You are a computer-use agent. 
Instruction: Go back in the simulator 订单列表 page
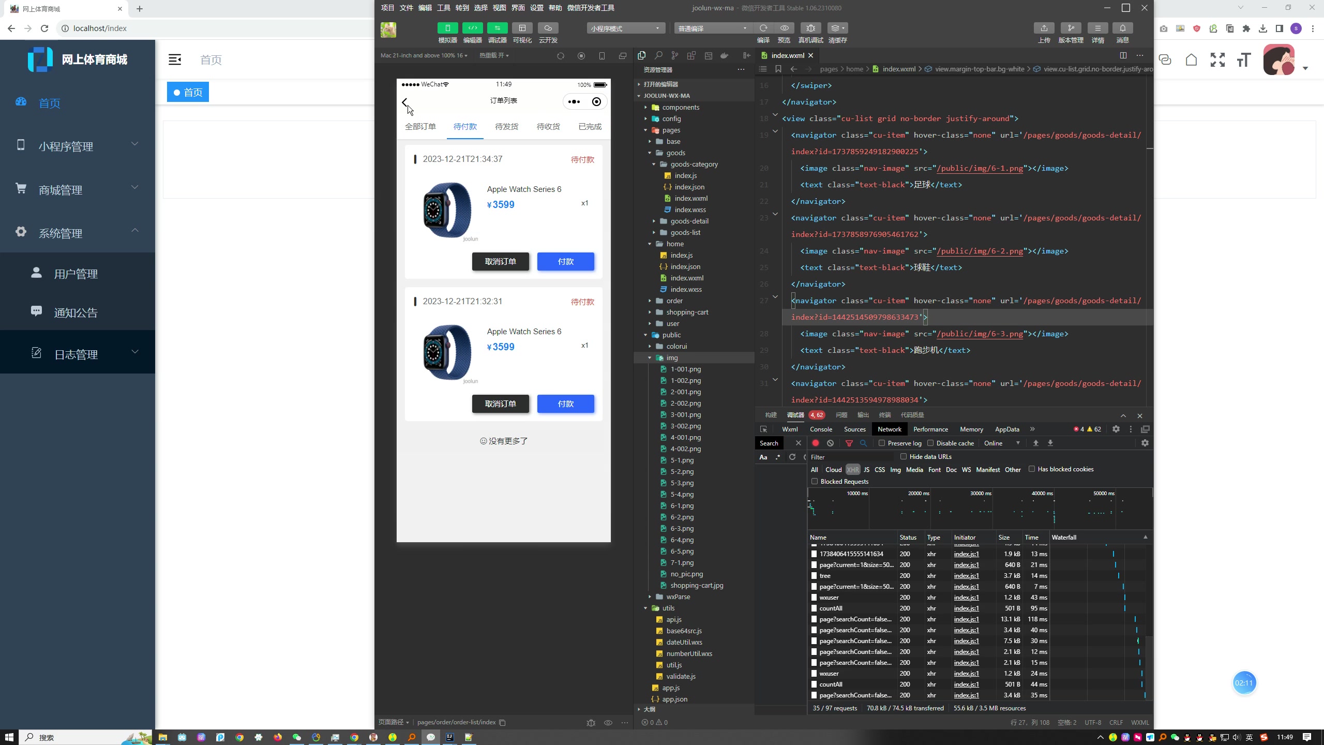pyautogui.click(x=405, y=102)
